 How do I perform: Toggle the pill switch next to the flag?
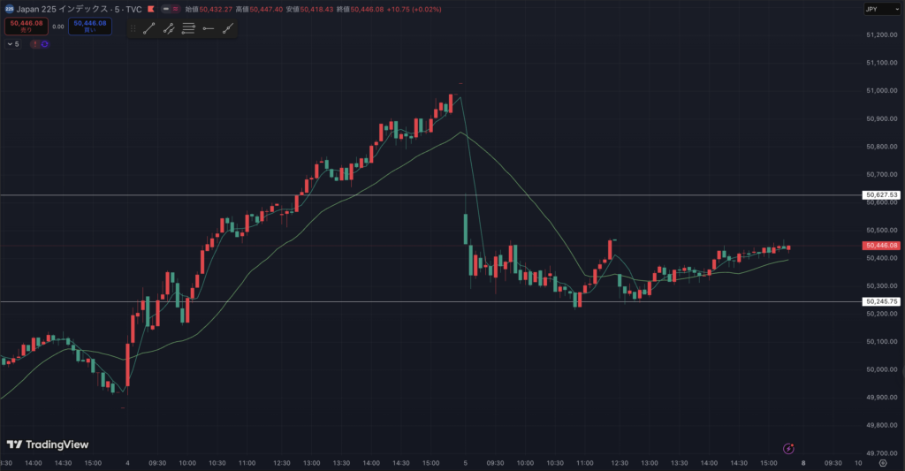tap(171, 8)
